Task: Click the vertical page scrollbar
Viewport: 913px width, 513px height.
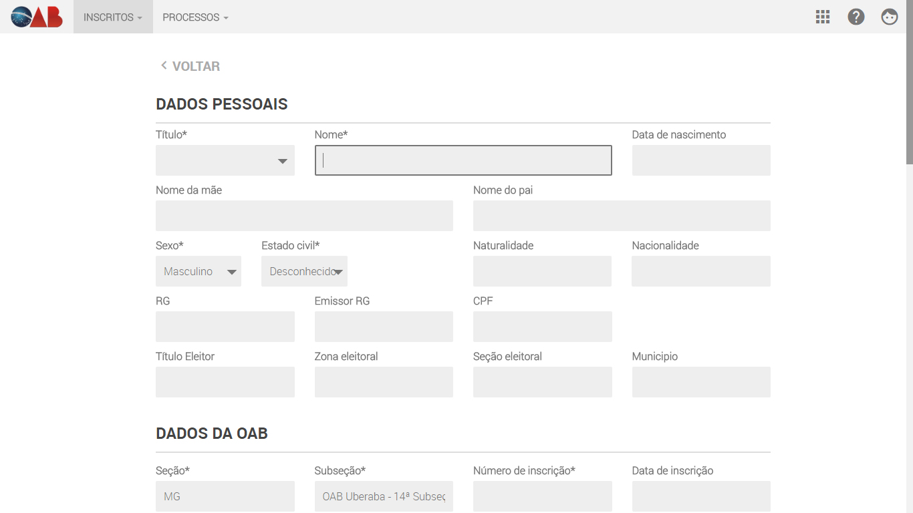Action: point(909,100)
